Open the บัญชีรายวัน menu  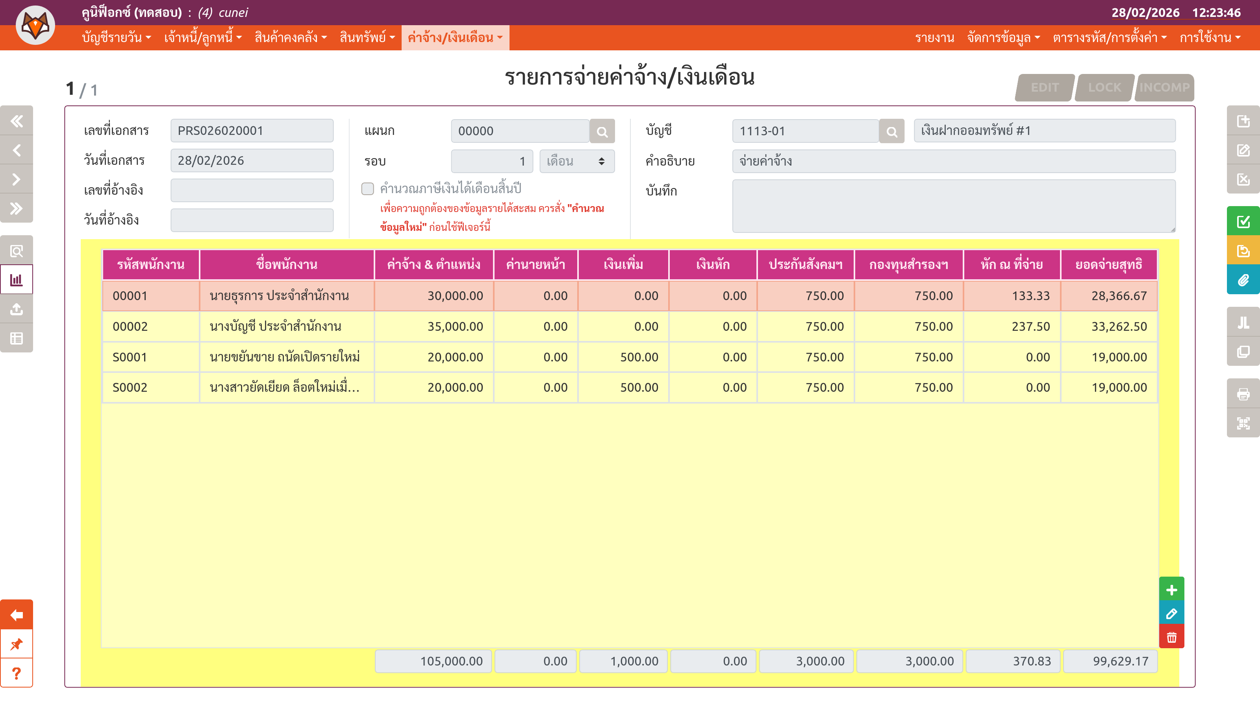tap(117, 38)
